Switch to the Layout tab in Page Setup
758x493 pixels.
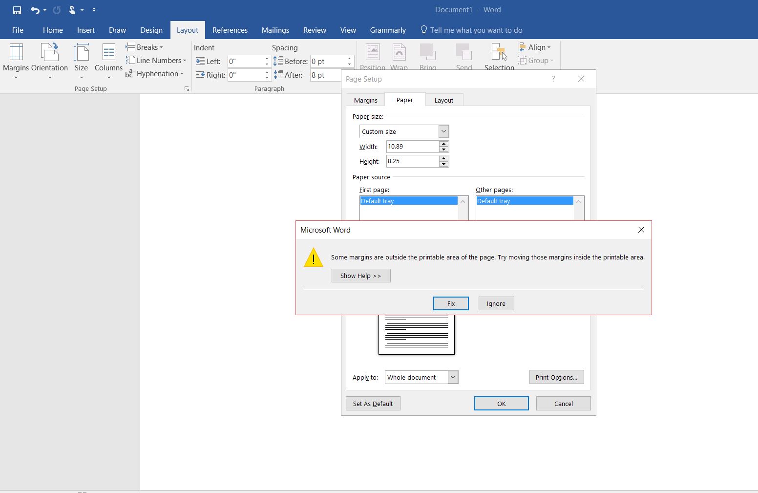pyautogui.click(x=444, y=100)
